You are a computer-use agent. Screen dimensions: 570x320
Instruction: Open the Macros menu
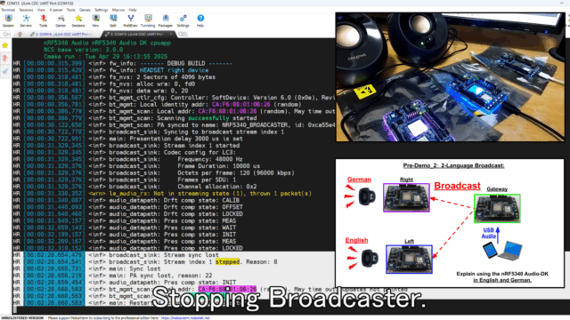[118, 10]
